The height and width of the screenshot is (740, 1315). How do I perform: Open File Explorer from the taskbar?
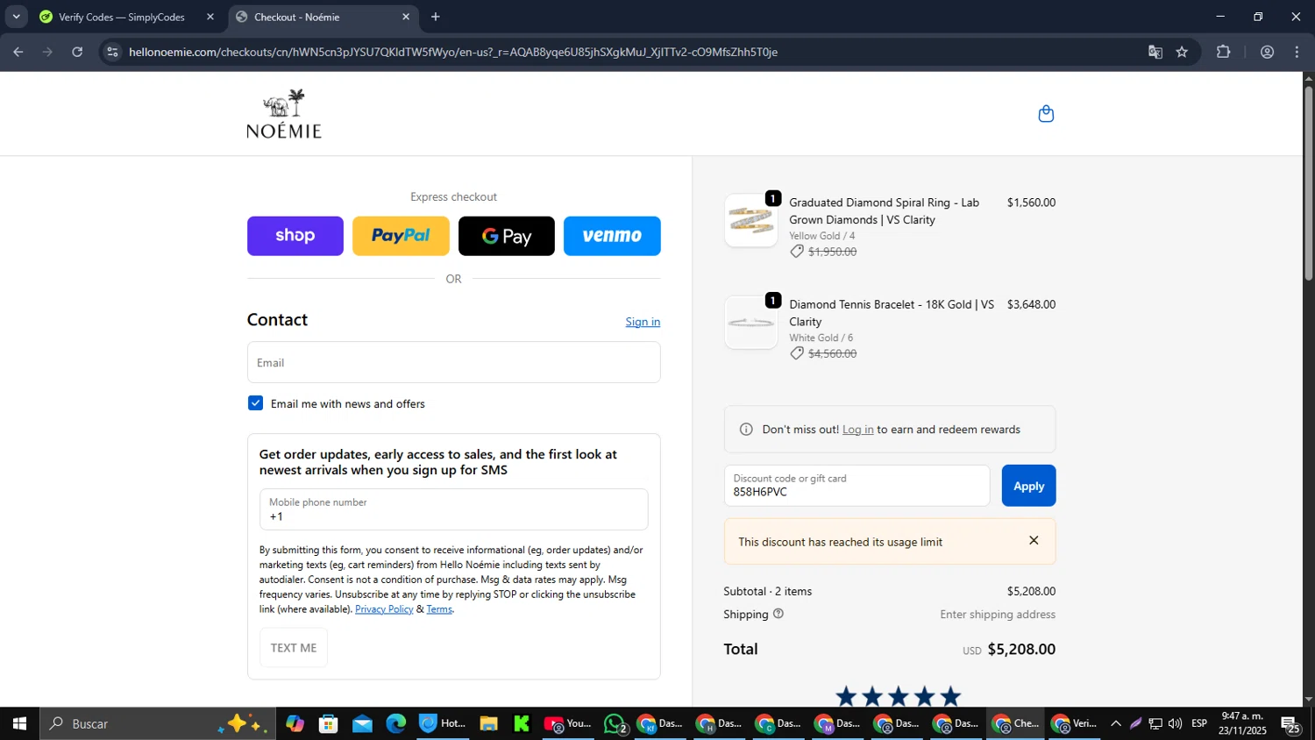488,723
